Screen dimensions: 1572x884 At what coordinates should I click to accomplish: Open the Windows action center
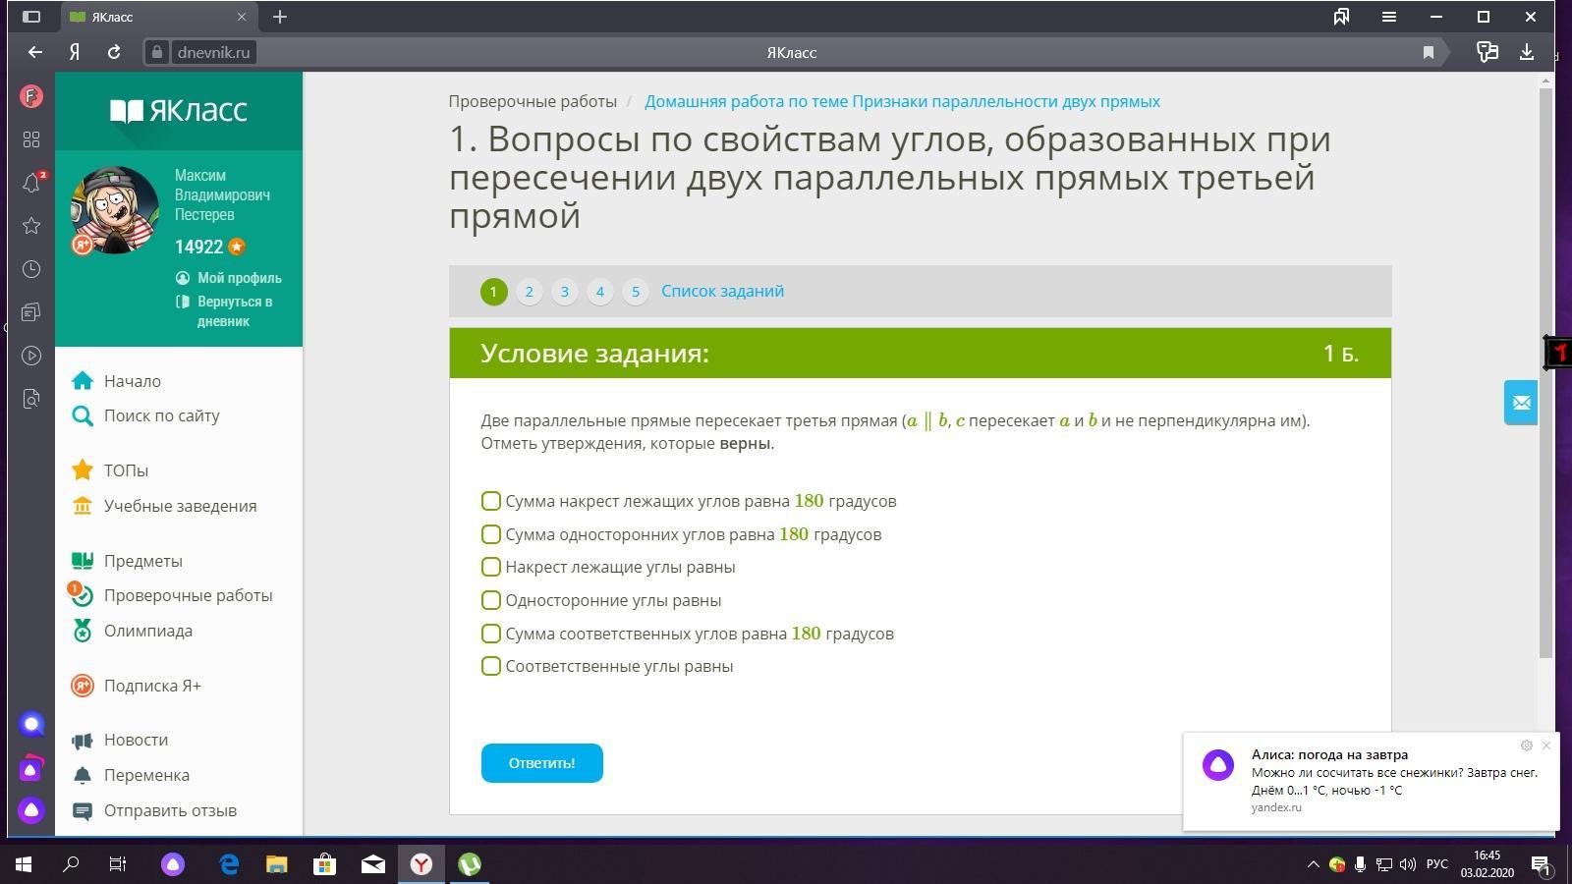point(1541,864)
